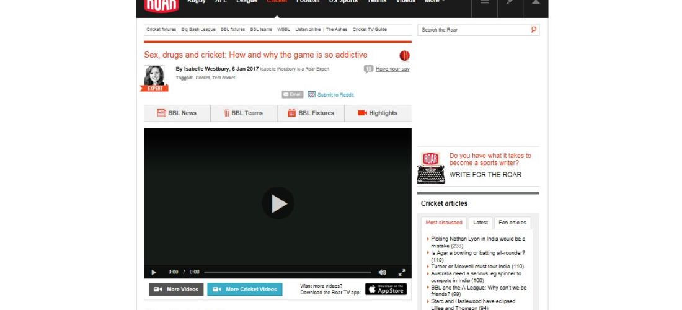Click the Submit to Reddit icon
682x310 pixels.
(312, 95)
